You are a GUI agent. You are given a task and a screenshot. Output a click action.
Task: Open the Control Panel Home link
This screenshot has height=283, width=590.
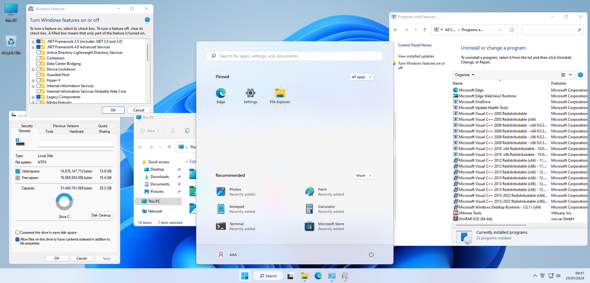[414, 45]
